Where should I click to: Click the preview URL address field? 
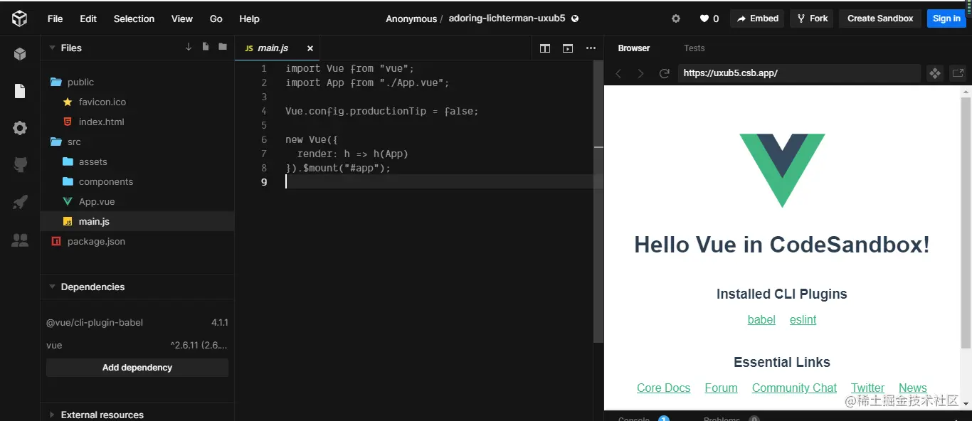point(799,73)
